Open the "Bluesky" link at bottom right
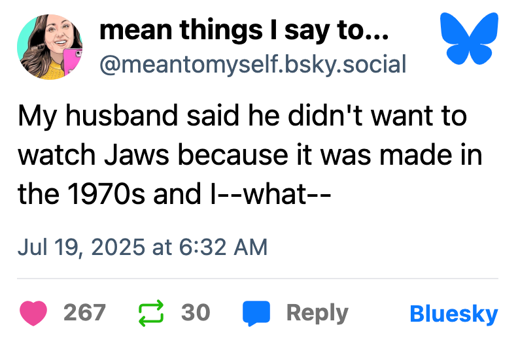Screen dimensions: 518x340 [x=453, y=314]
